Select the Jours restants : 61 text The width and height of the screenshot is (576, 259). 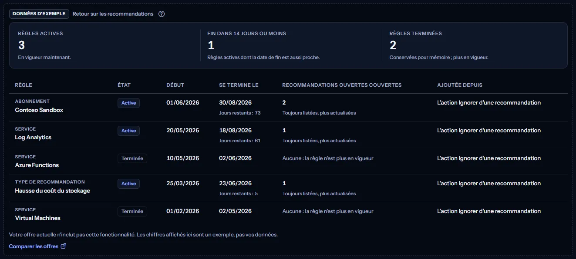coord(240,141)
